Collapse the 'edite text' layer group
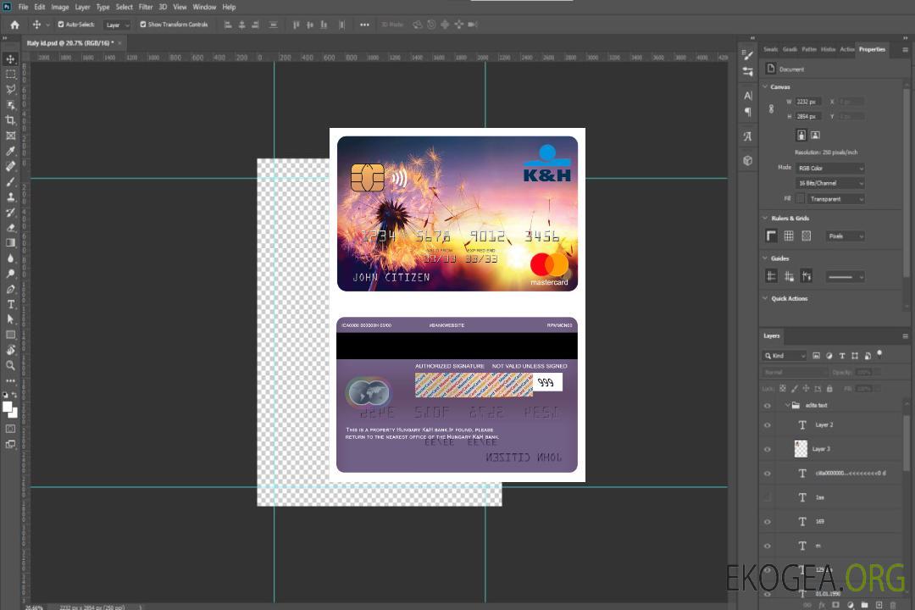915x610 pixels. [787, 405]
